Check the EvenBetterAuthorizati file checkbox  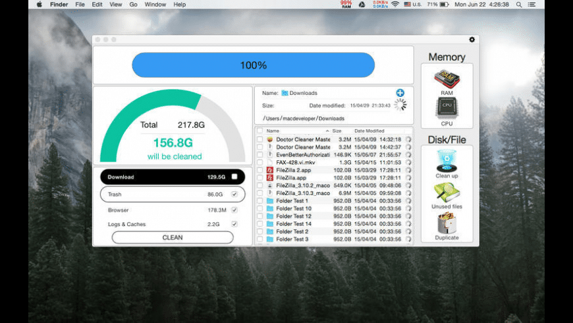coord(259,155)
